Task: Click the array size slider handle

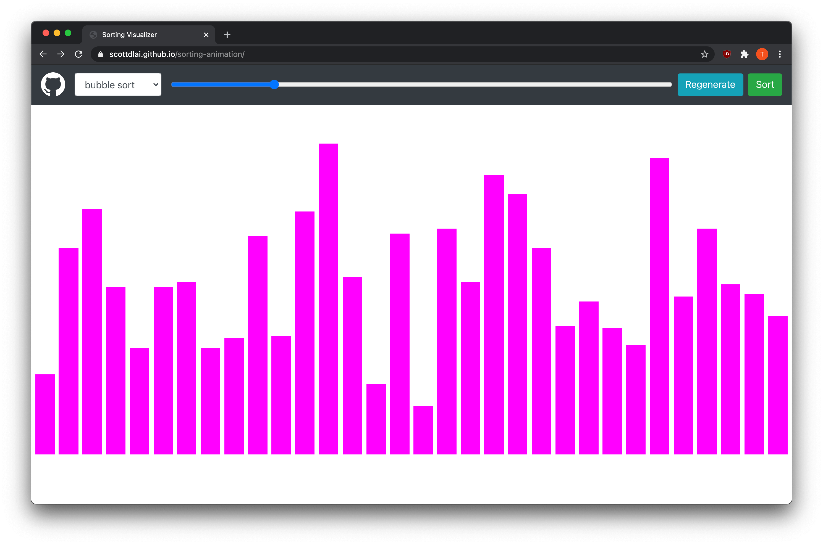Action: pos(274,84)
